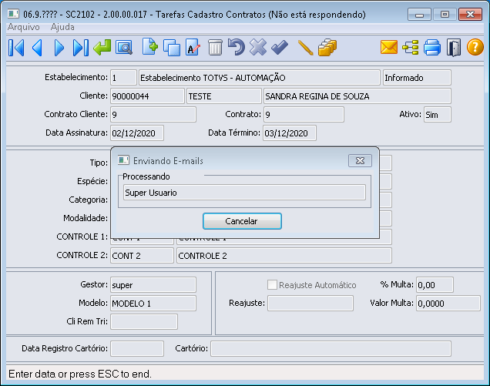Click the Valor Multa field
The height and width of the screenshot is (386, 490).
pyautogui.click(x=448, y=303)
